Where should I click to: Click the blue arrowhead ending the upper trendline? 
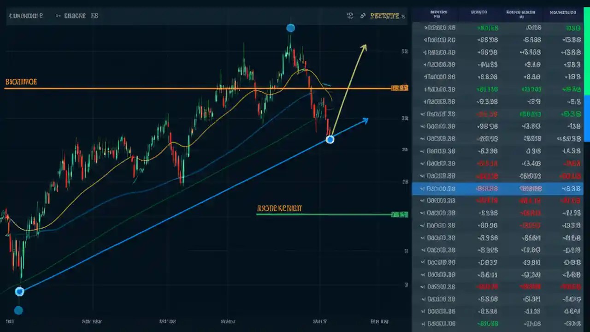pyautogui.click(x=366, y=120)
